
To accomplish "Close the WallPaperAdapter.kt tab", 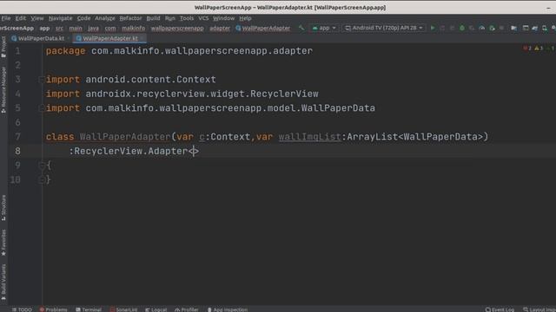I will [142, 38].
